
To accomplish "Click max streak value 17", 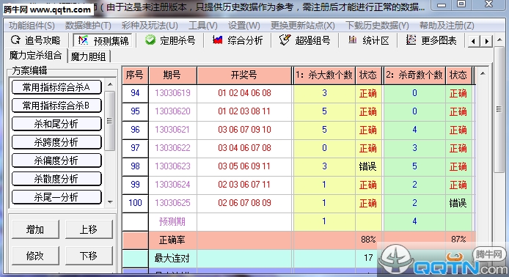I will (368, 258).
